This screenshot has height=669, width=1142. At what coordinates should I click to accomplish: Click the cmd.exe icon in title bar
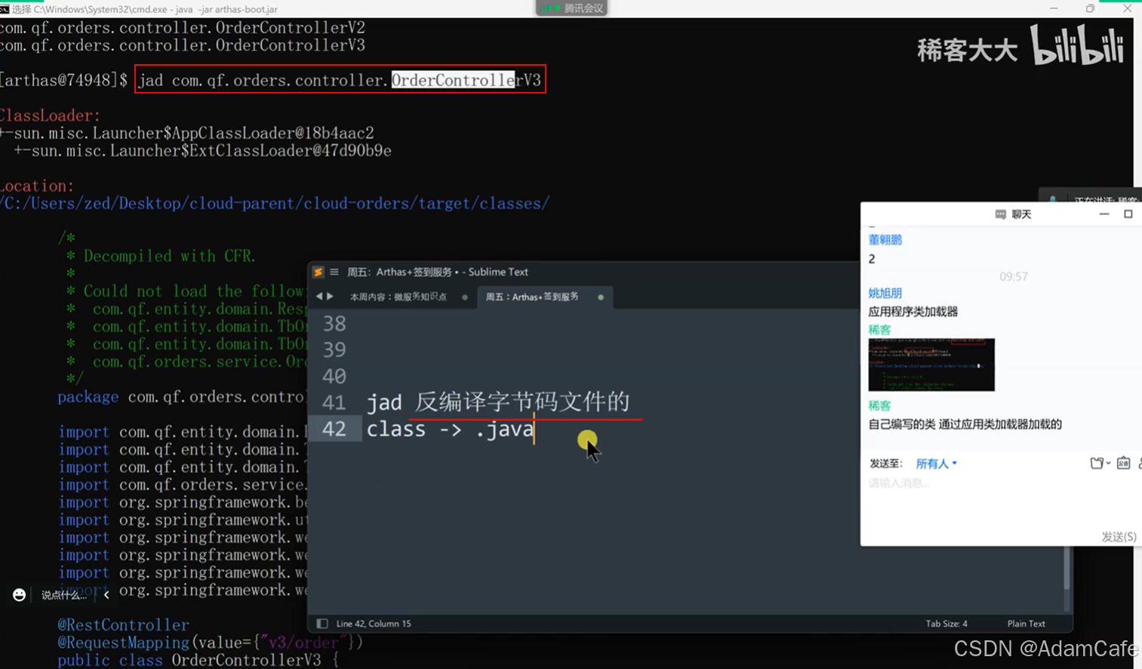click(x=5, y=9)
